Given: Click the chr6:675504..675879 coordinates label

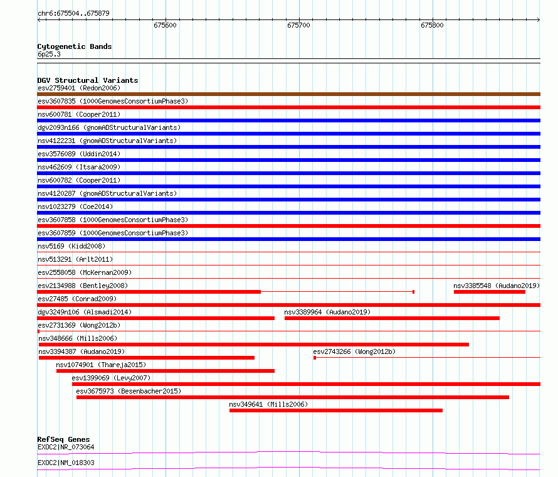Looking at the screenshot, I should coord(73,13).
